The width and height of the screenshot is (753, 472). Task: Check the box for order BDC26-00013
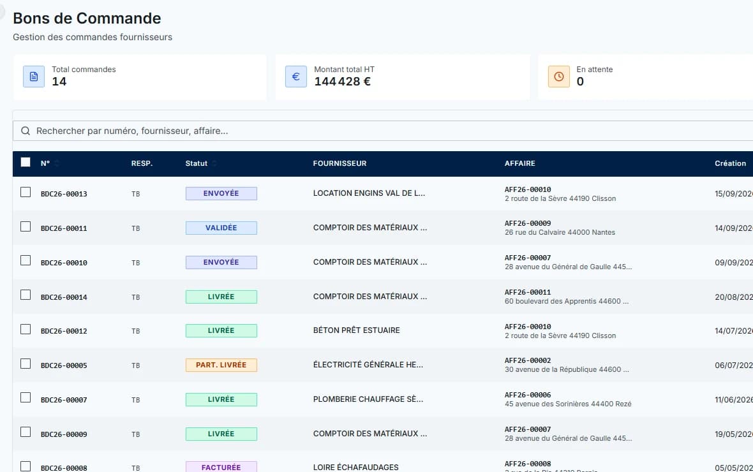26,192
